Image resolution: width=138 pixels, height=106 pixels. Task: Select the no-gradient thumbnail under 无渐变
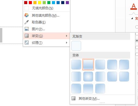click(x=76, y=46)
